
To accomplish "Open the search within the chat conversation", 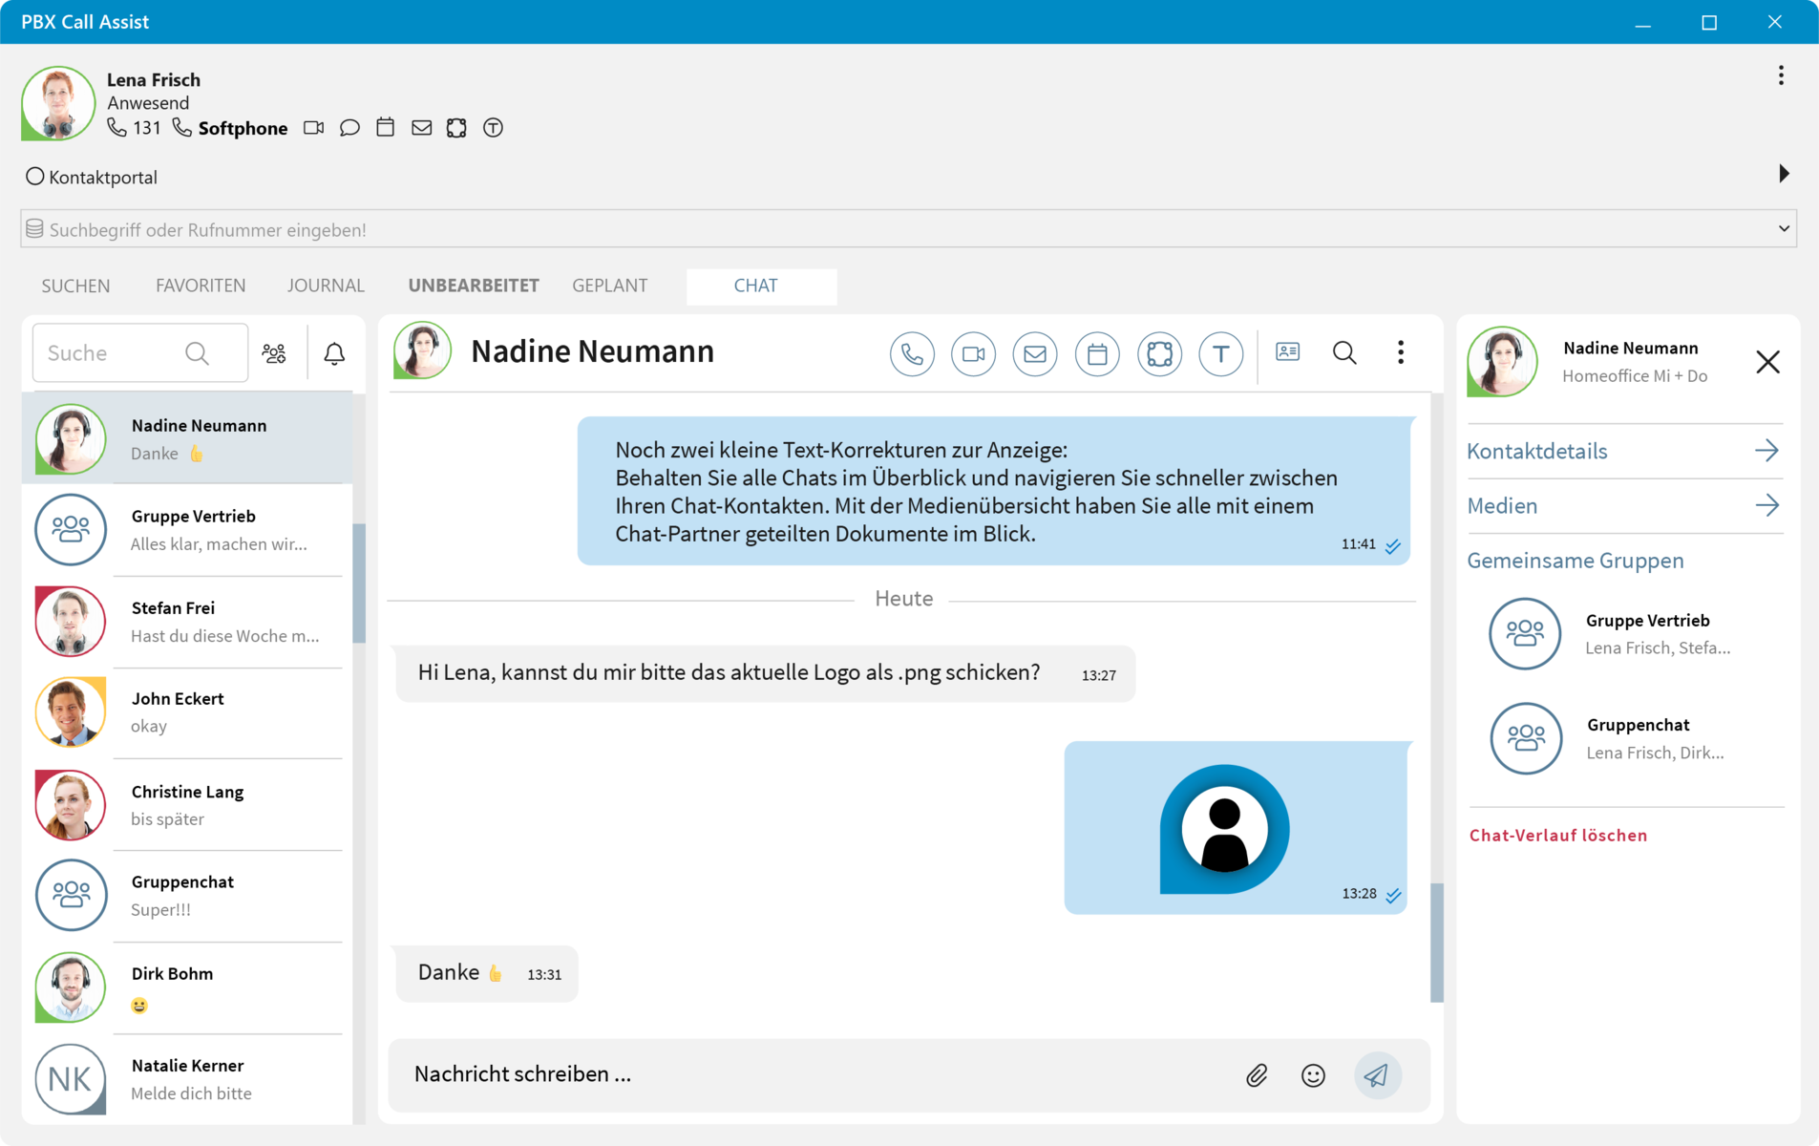I will pyautogui.click(x=1344, y=352).
